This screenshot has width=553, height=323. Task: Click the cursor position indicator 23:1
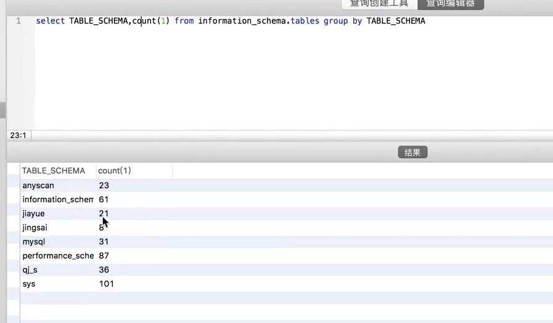coord(18,136)
